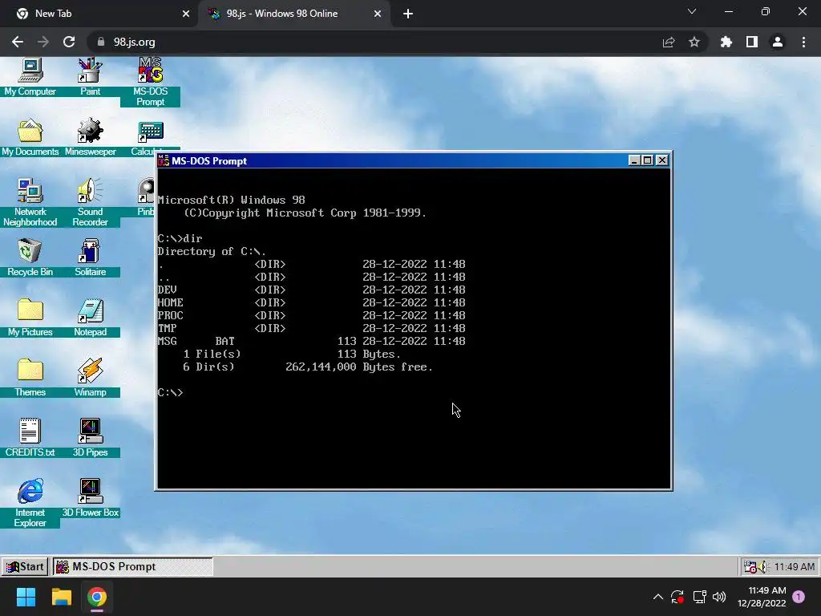Image resolution: width=821 pixels, height=616 pixels.
Task: Launch Sound Recorder shortcut
Action: [x=90, y=202]
